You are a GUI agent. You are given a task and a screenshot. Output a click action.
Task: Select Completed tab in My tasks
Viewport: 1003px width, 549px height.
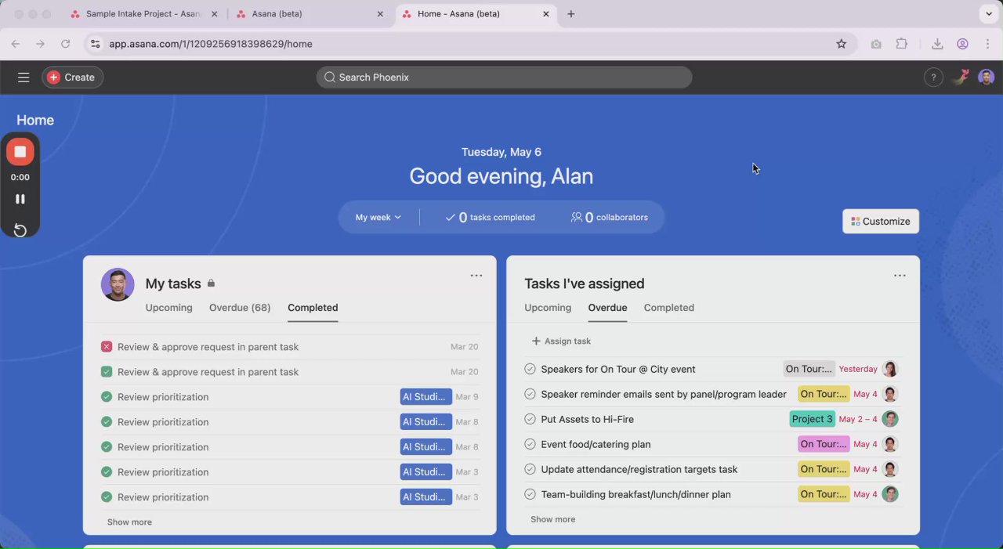coord(313,308)
